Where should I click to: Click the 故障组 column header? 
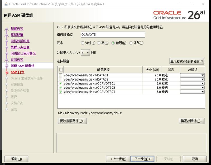(x=193, y=70)
